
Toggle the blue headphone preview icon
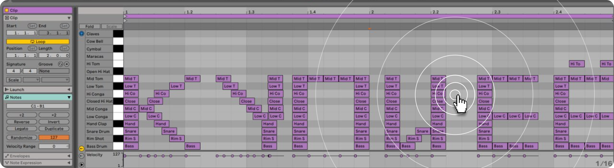click(x=82, y=34)
